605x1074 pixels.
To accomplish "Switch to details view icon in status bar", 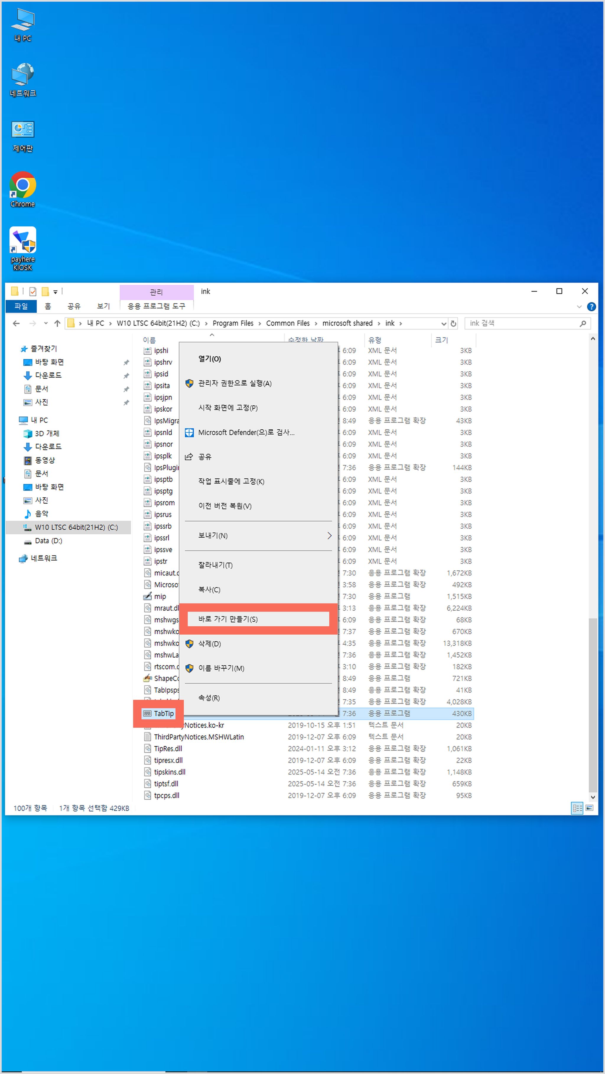I will pos(577,808).
